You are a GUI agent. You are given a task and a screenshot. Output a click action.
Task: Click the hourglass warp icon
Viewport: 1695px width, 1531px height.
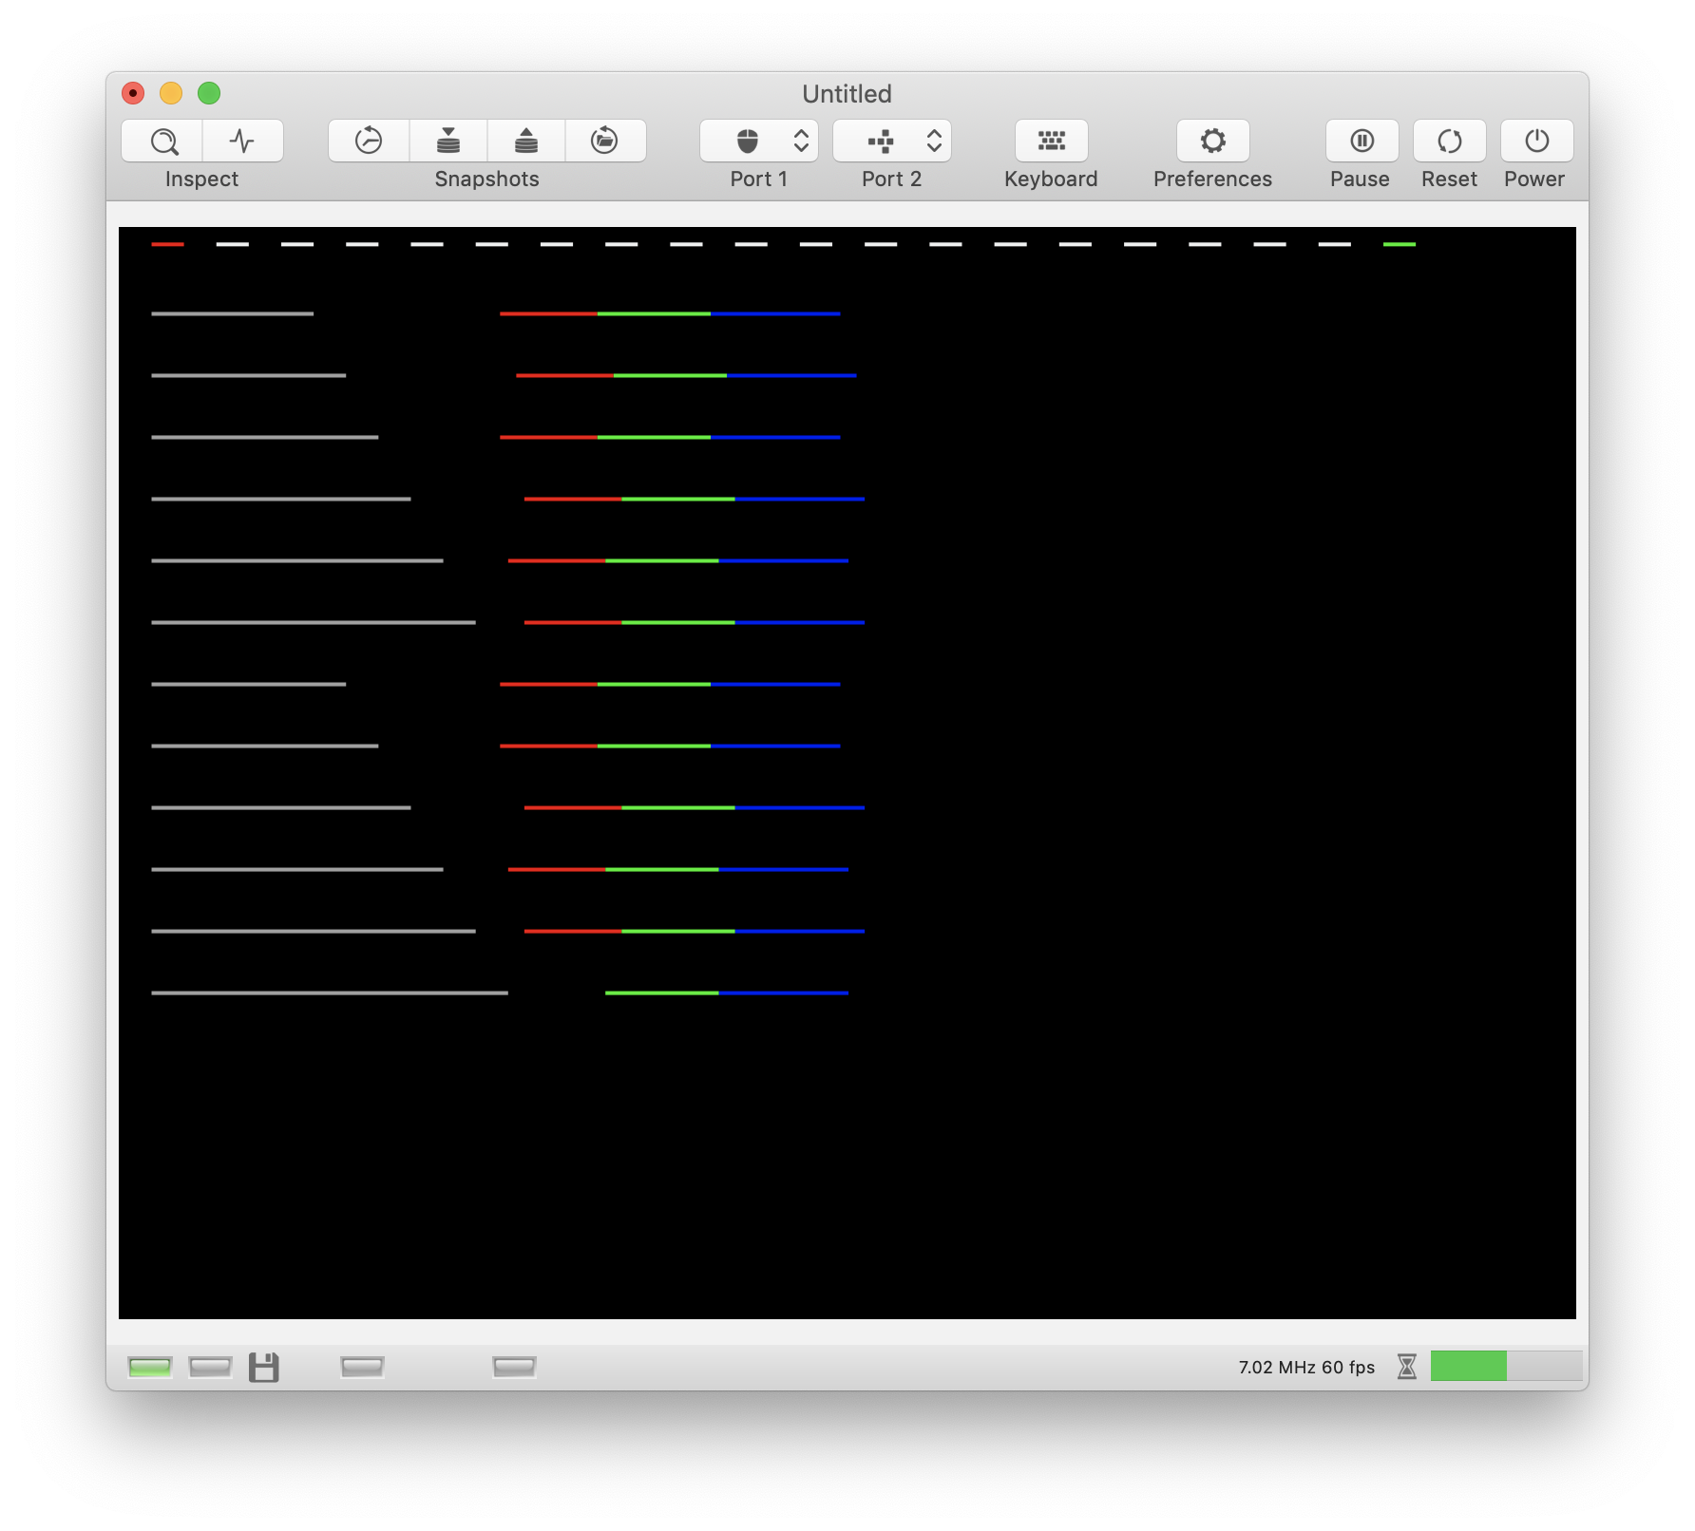(x=1407, y=1367)
